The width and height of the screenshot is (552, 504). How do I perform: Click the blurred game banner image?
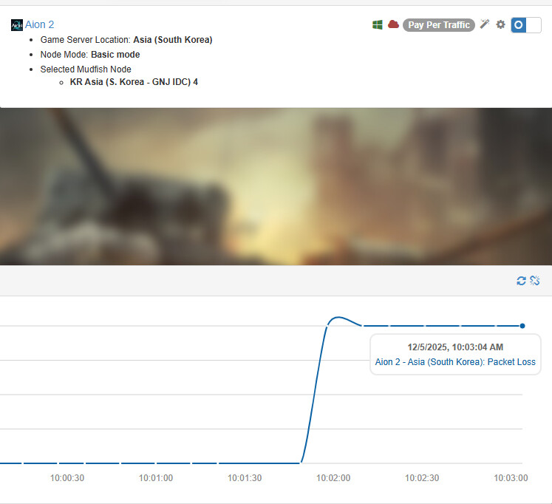click(x=276, y=186)
